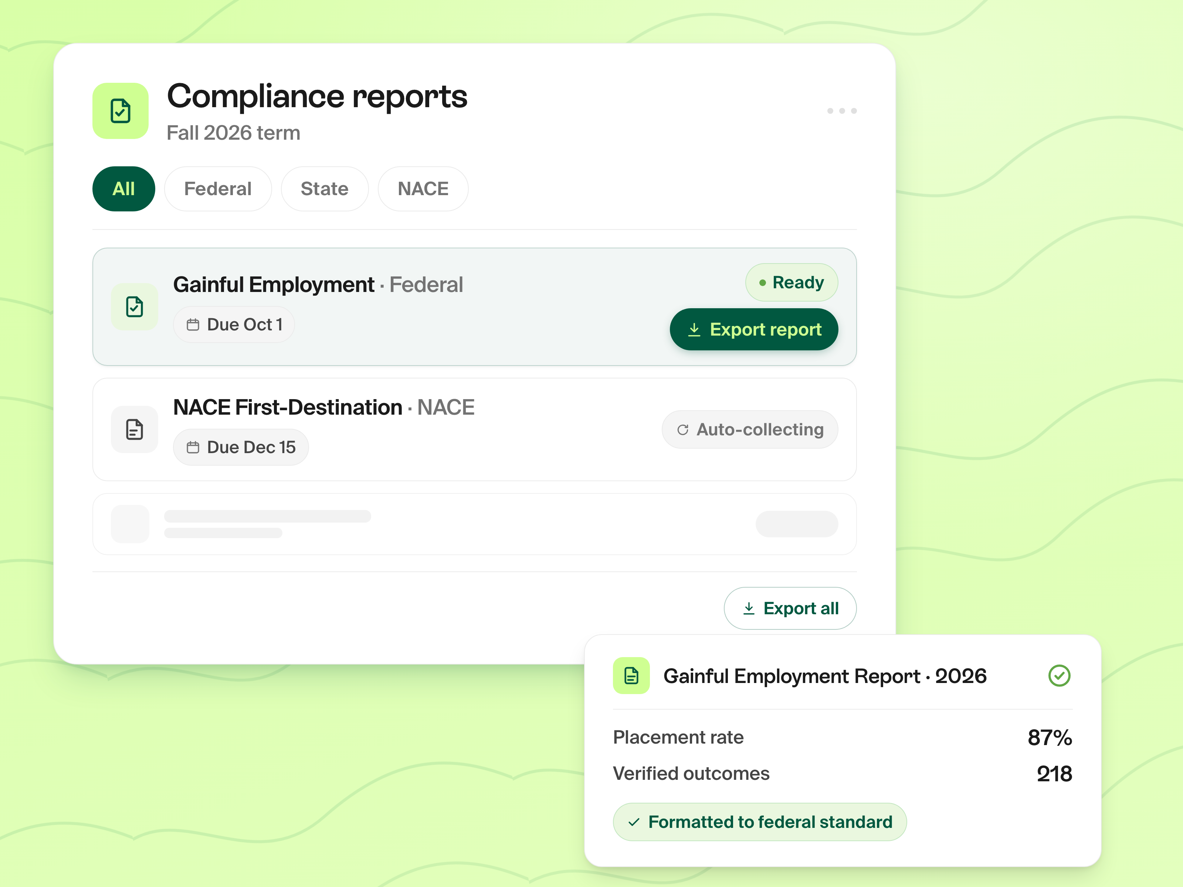
Task: Select the All filter tab
Action: click(123, 189)
